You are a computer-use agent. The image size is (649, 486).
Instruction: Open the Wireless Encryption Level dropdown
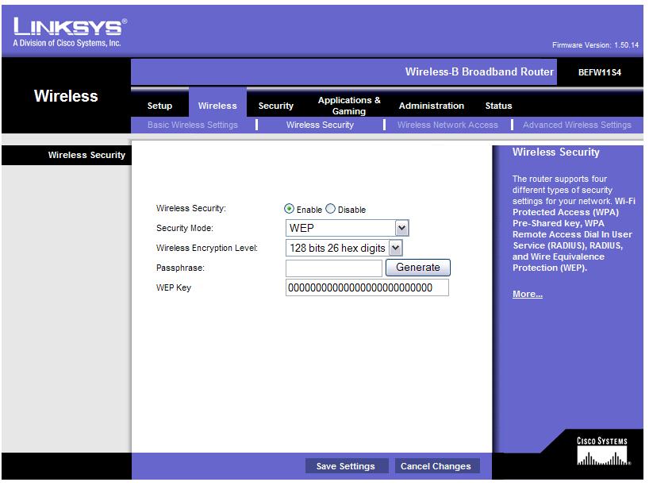(344, 248)
